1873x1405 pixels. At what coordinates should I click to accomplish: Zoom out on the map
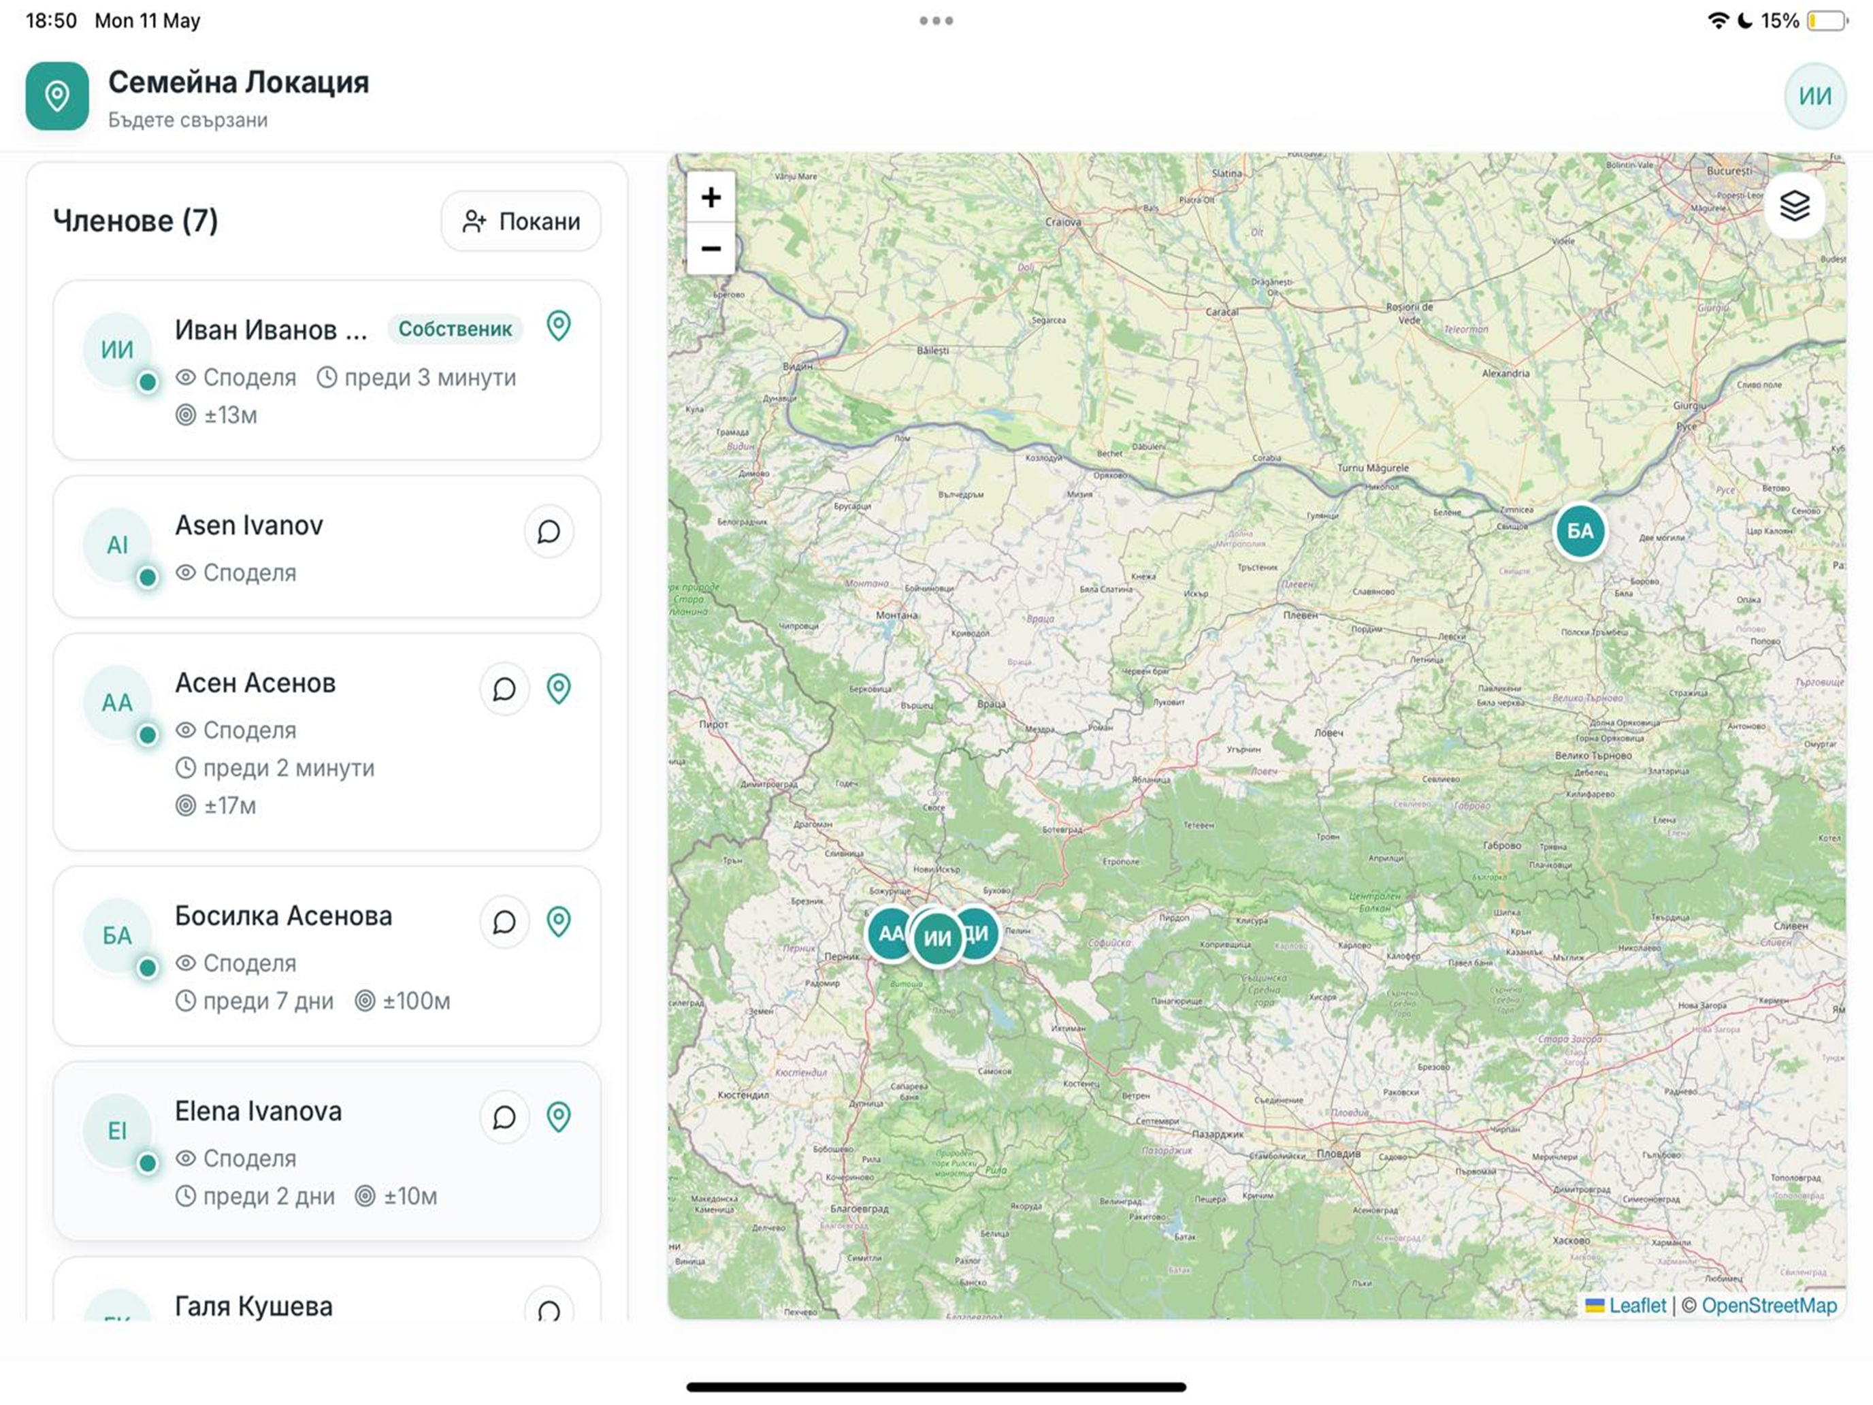click(x=711, y=248)
